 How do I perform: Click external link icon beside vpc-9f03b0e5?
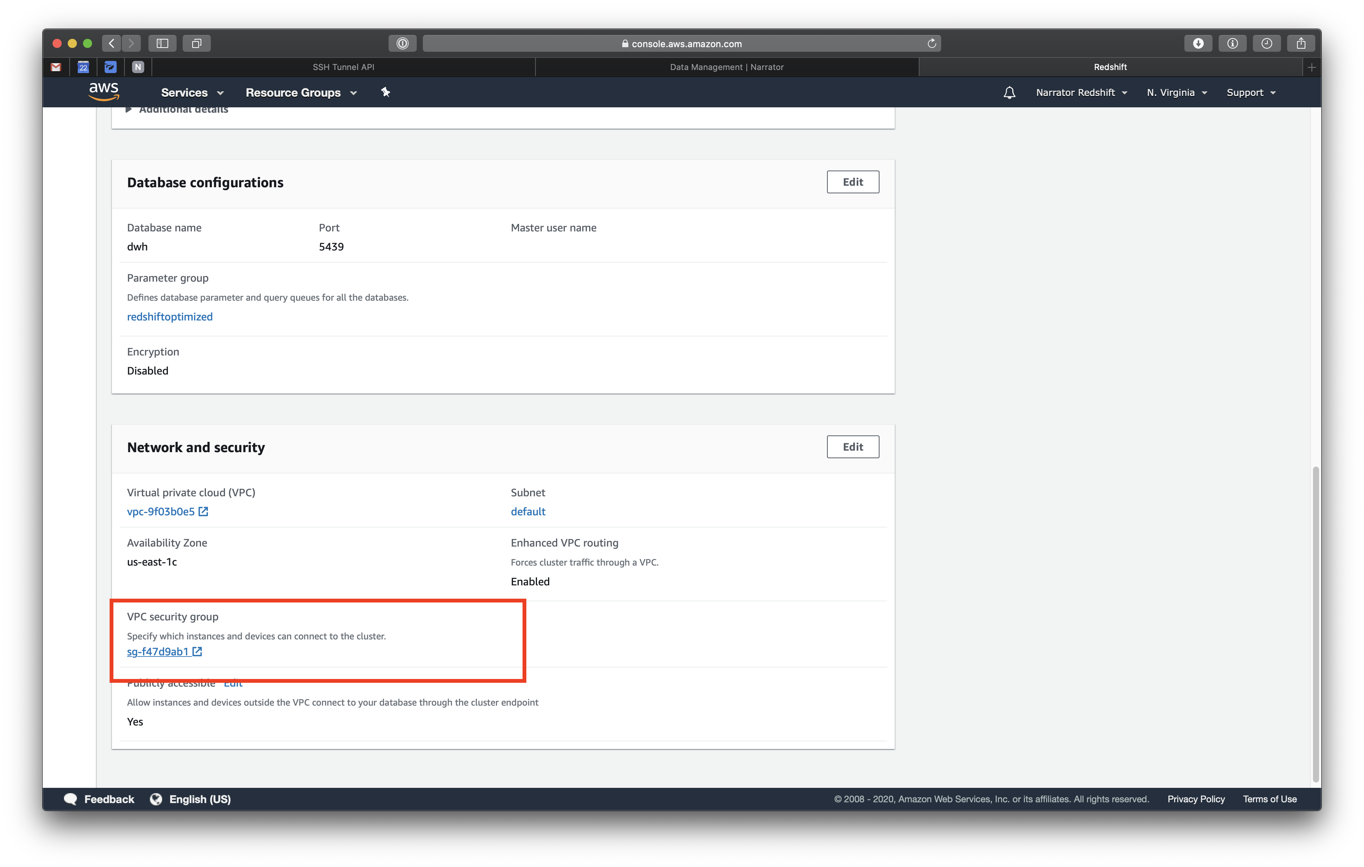[203, 512]
